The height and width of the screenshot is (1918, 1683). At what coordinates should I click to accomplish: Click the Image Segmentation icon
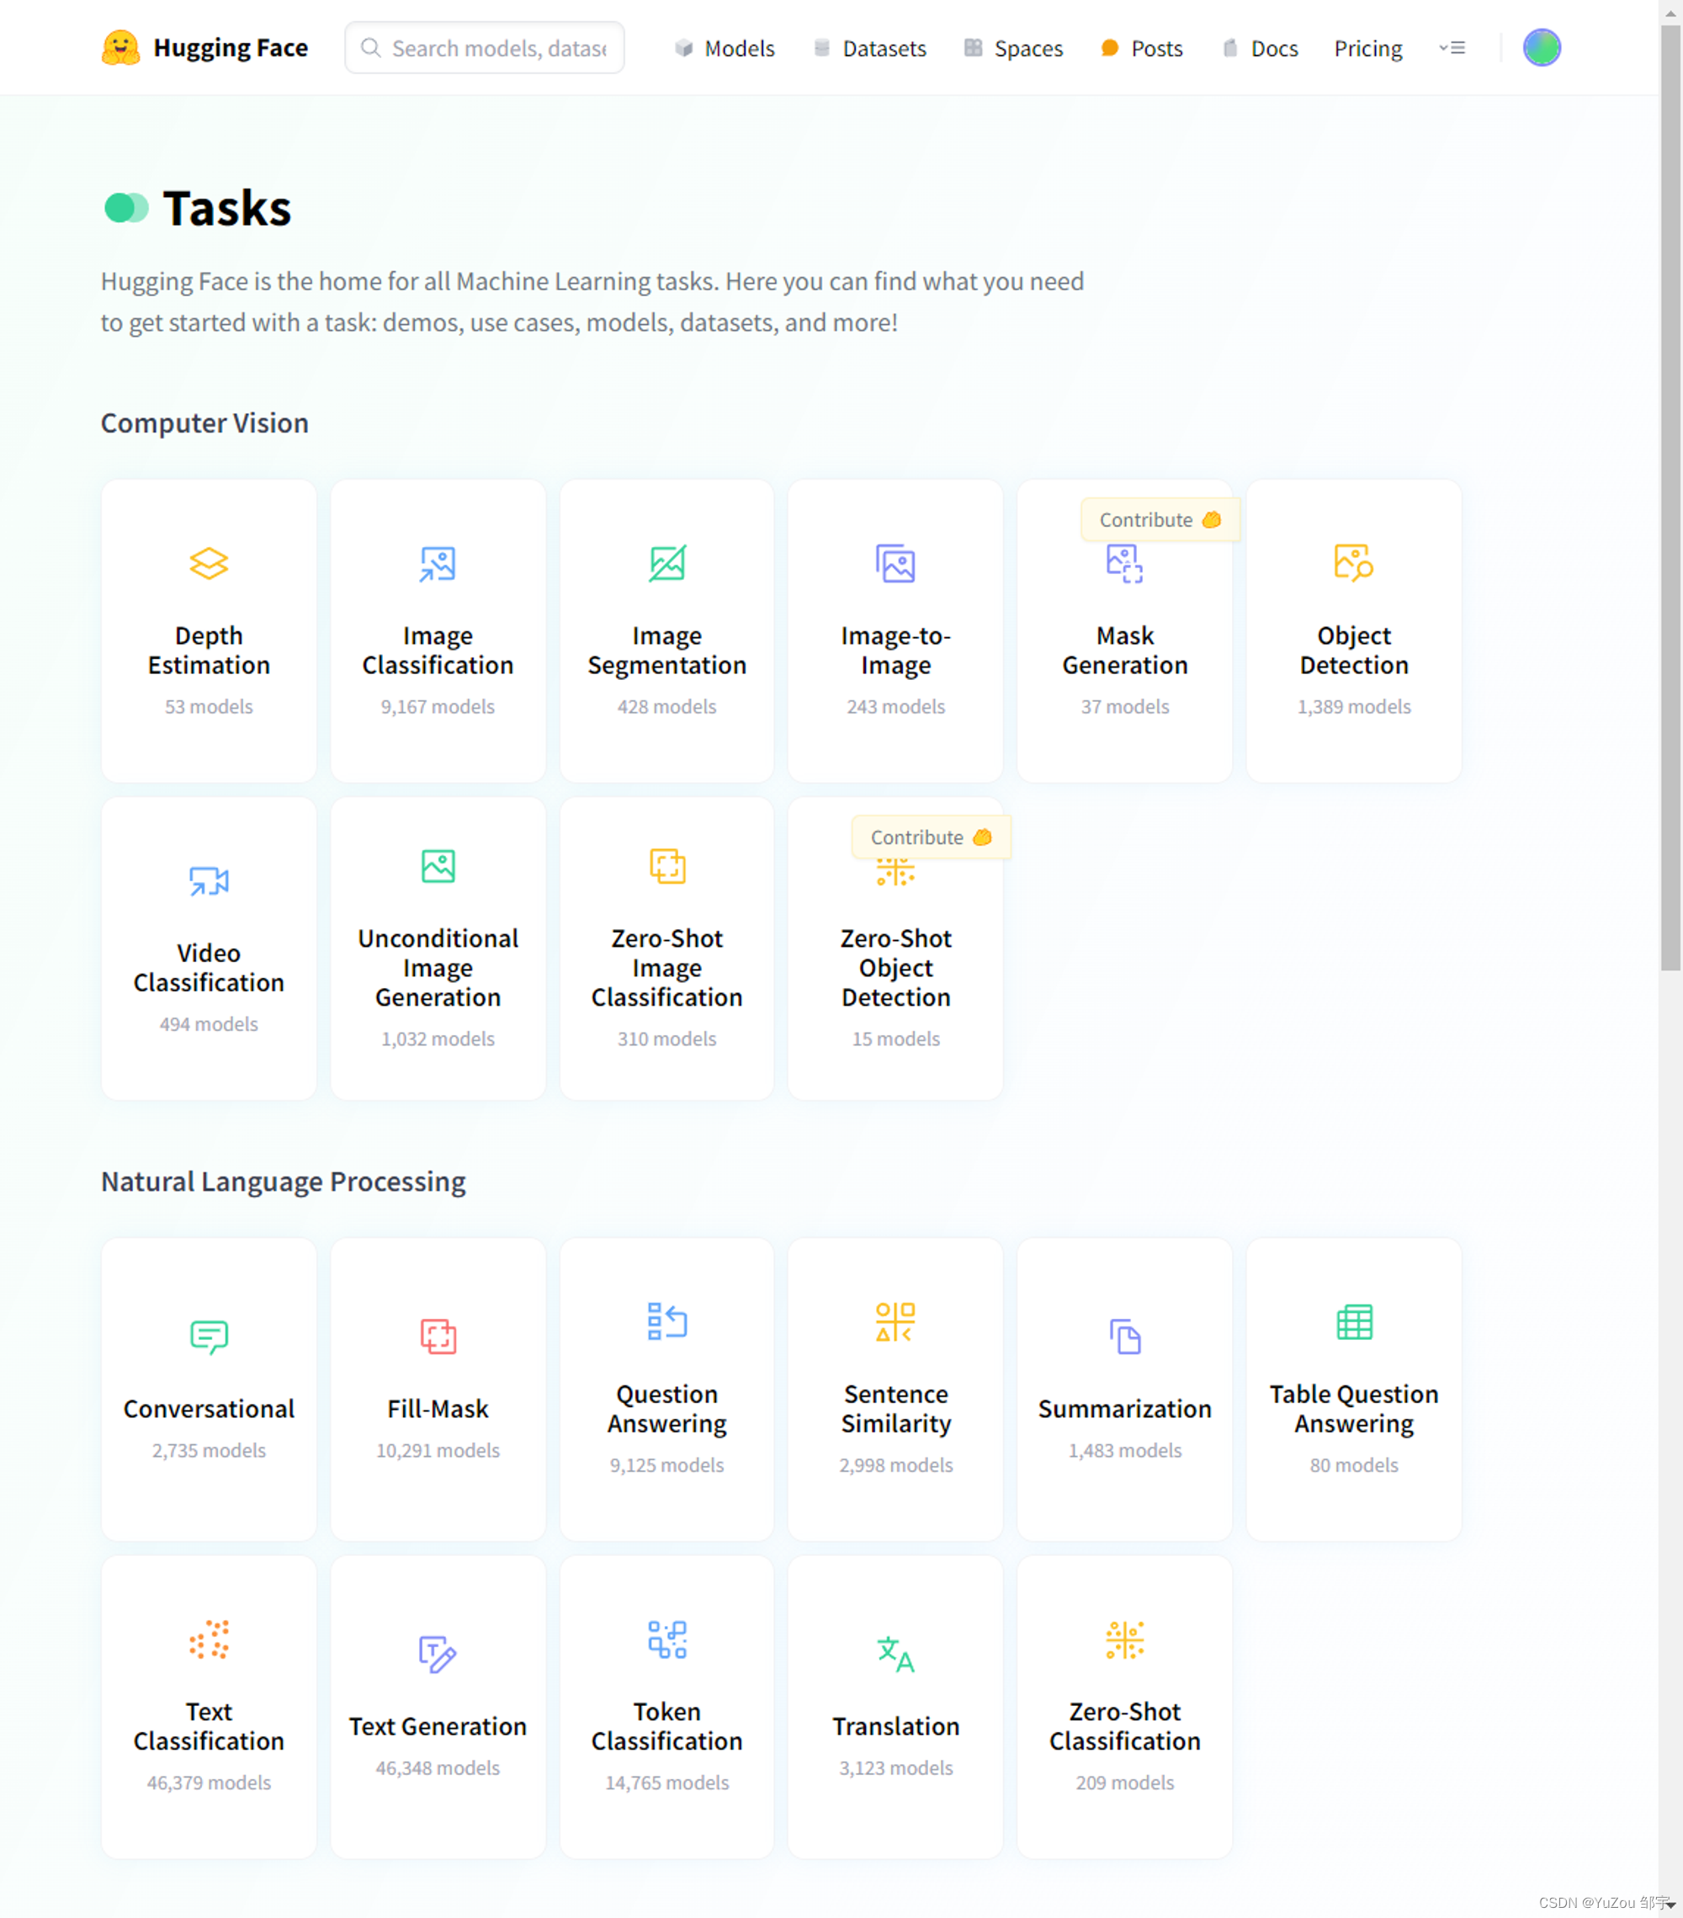[666, 564]
